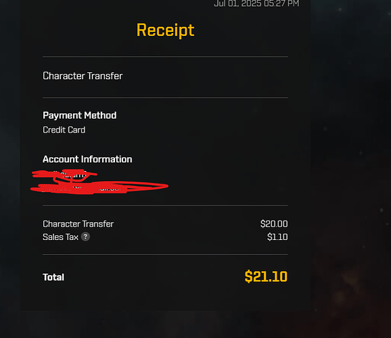Click the Account Information heading
Image resolution: width=391 pixels, height=338 pixels.
[87, 159]
